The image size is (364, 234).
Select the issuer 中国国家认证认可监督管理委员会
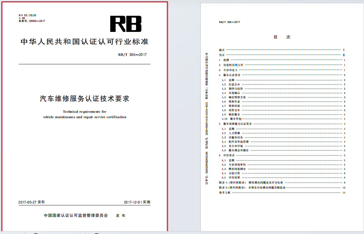[x=76, y=215]
